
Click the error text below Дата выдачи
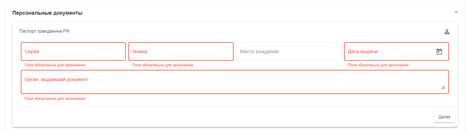click(378, 65)
